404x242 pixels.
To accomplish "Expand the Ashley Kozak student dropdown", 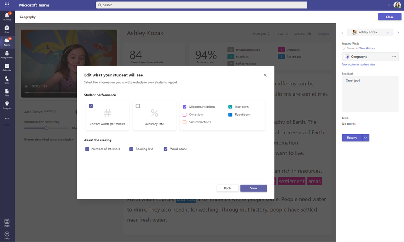I will click(x=370, y=32).
